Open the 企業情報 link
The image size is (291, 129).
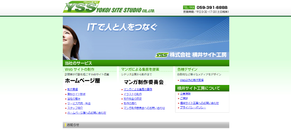tap(185, 94)
